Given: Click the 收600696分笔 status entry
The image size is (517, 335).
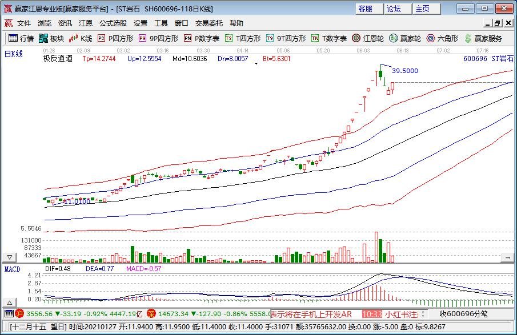Looking at the screenshot, I should (463, 314).
